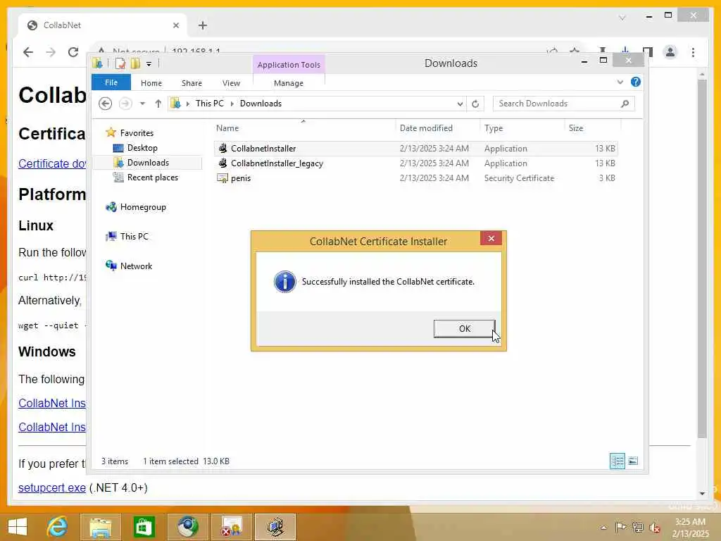Click the Properties quick access toolbar icon
This screenshot has width=721, height=541.
120,63
